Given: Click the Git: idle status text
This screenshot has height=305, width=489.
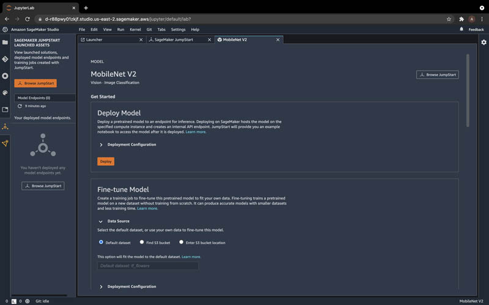Looking at the screenshot, I should (42, 301).
